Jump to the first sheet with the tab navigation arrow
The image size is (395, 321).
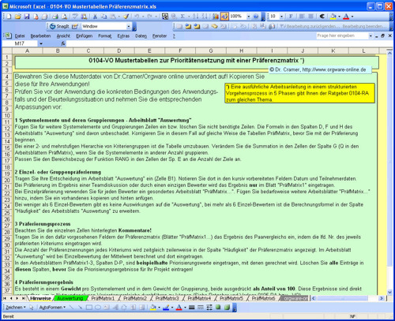[5, 298]
